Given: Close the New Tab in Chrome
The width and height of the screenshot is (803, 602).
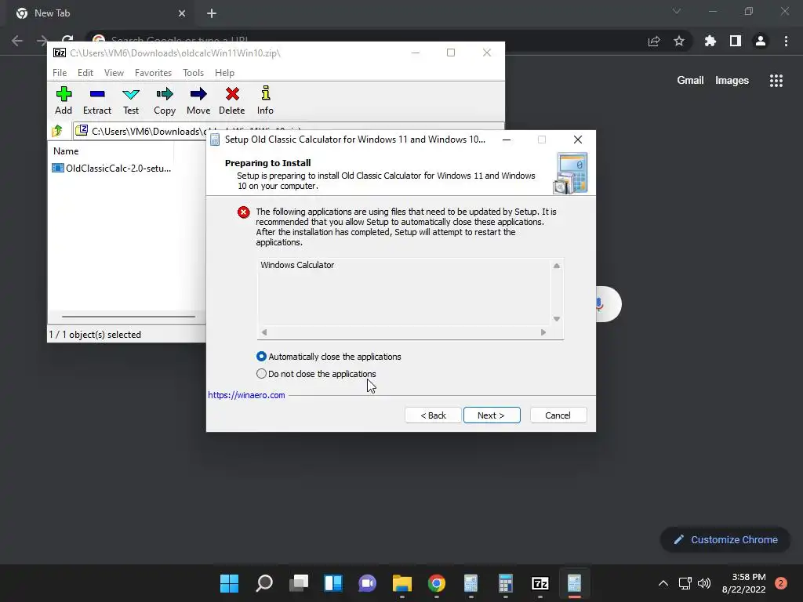Looking at the screenshot, I should coord(182,13).
